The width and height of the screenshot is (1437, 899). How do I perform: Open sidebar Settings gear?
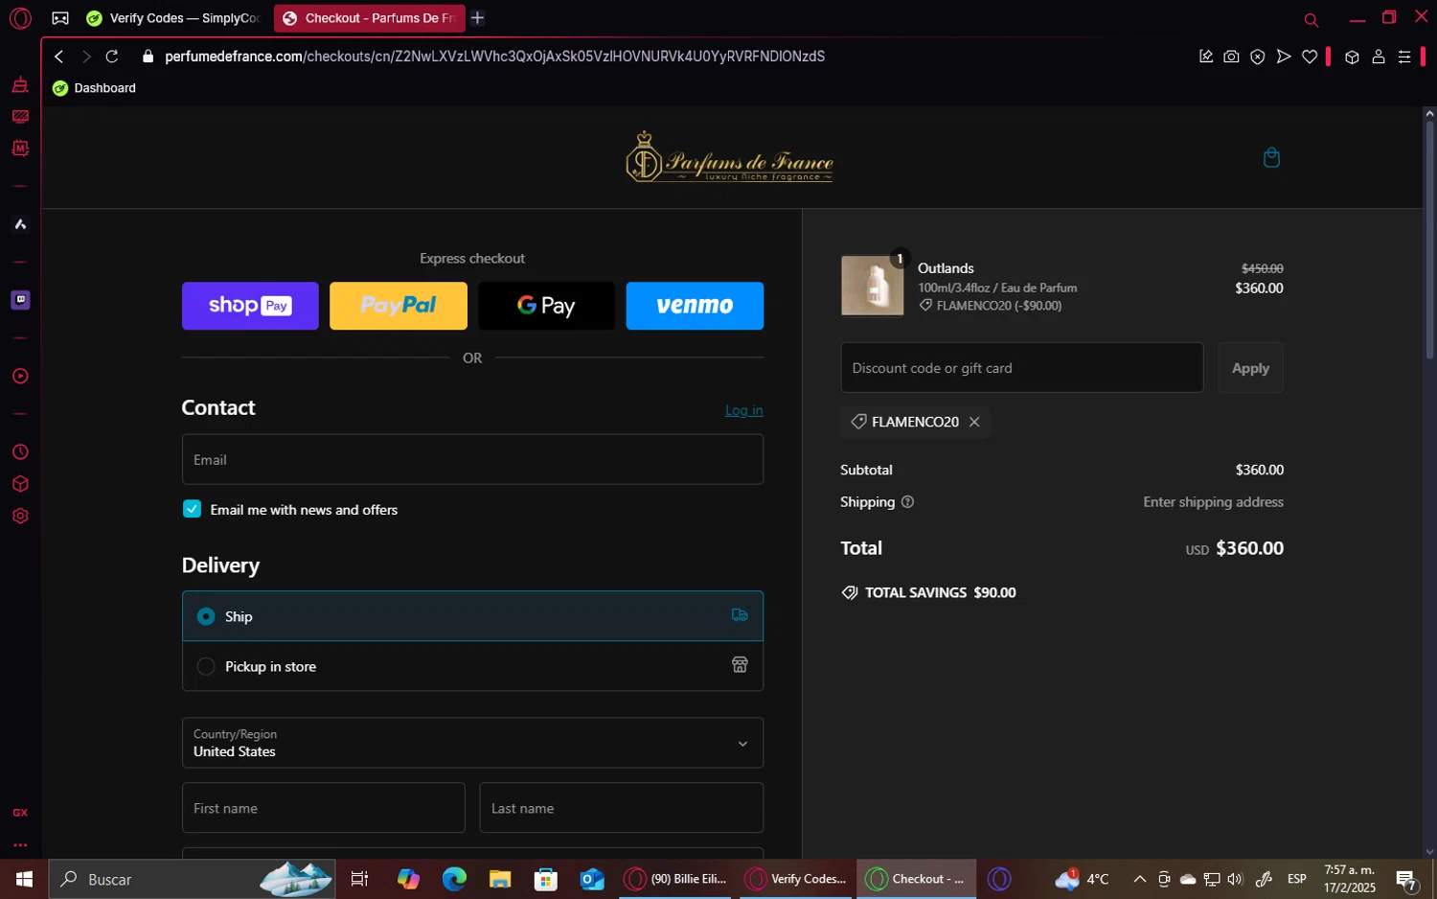[20, 516]
